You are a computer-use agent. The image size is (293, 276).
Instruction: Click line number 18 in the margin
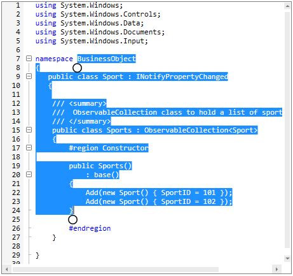tap(16, 157)
